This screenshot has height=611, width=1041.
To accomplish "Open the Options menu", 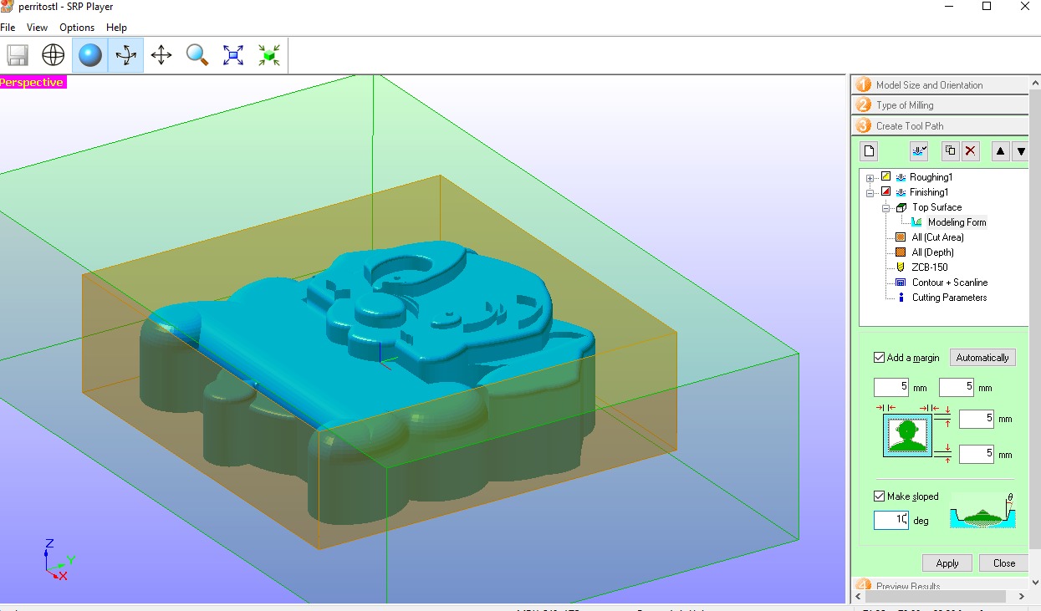I will (x=77, y=28).
